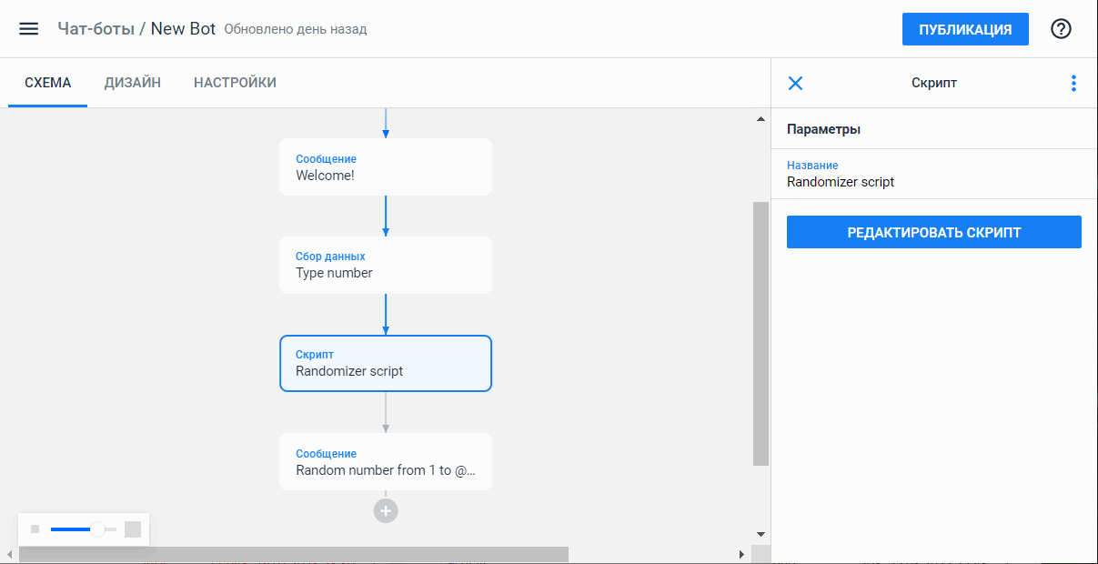Click the canvas scroll up arrow
Screen dimensions: 1098x564
click(761, 119)
